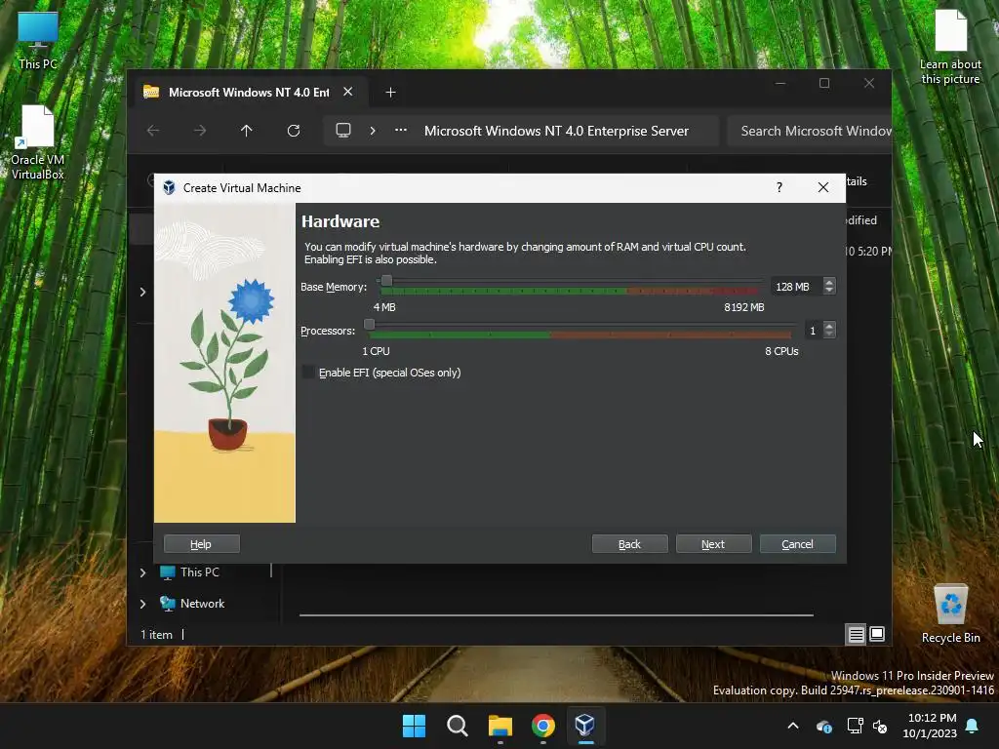
Task: Minimize the File Explorer window
Action: point(780,84)
